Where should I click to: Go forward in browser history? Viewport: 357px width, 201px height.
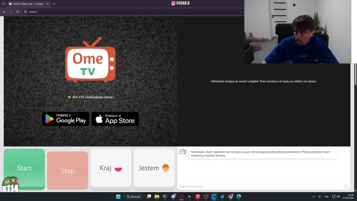[x=11, y=12]
